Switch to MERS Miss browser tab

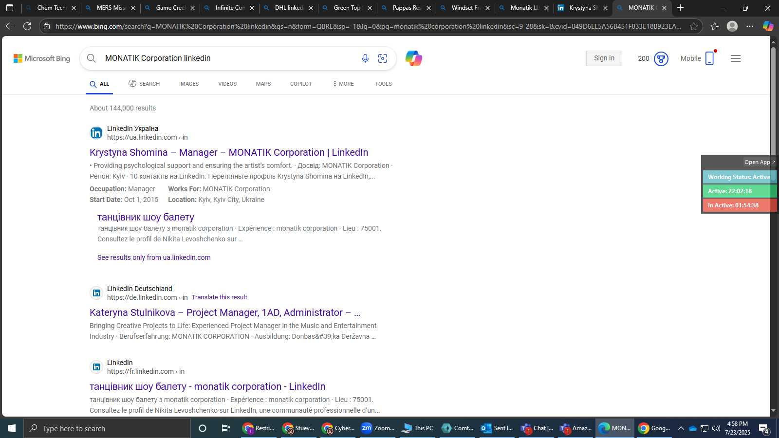[110, 8]
